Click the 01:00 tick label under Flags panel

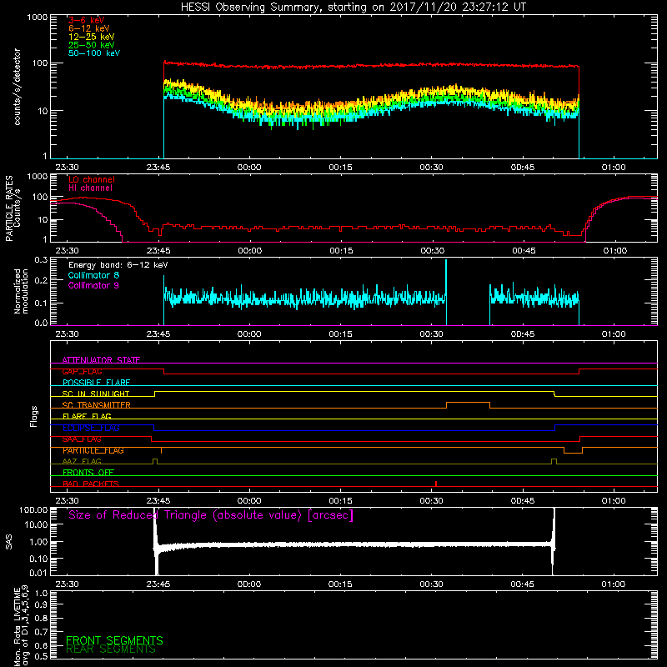coord(614,501)
